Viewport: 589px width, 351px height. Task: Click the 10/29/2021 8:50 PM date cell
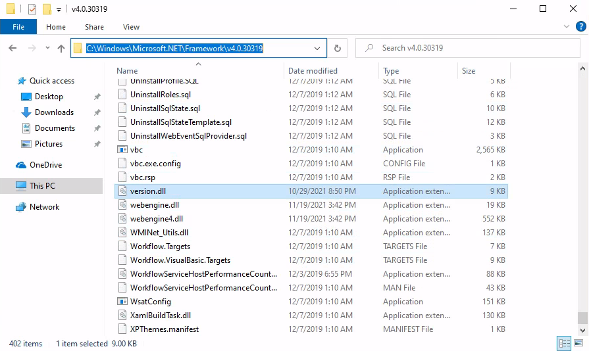pos(322,191)
